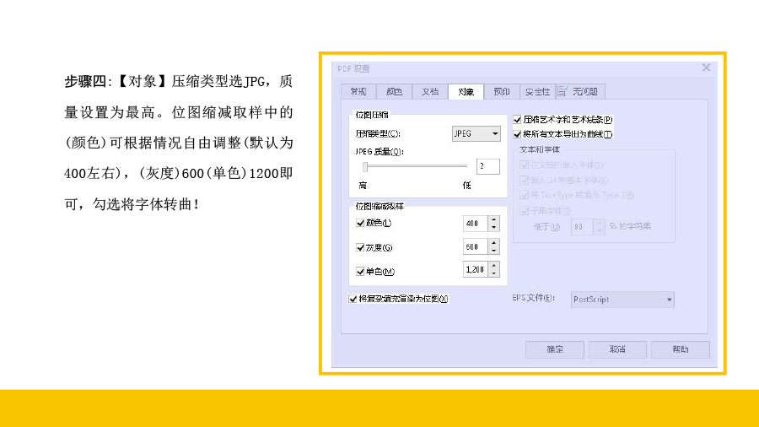759x427 pixels.
Task: Toggle 压缩艺术字和艺术线条 checkbox
Action: pos(518,120)
